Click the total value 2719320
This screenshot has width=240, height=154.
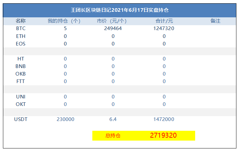coord(163,135)
